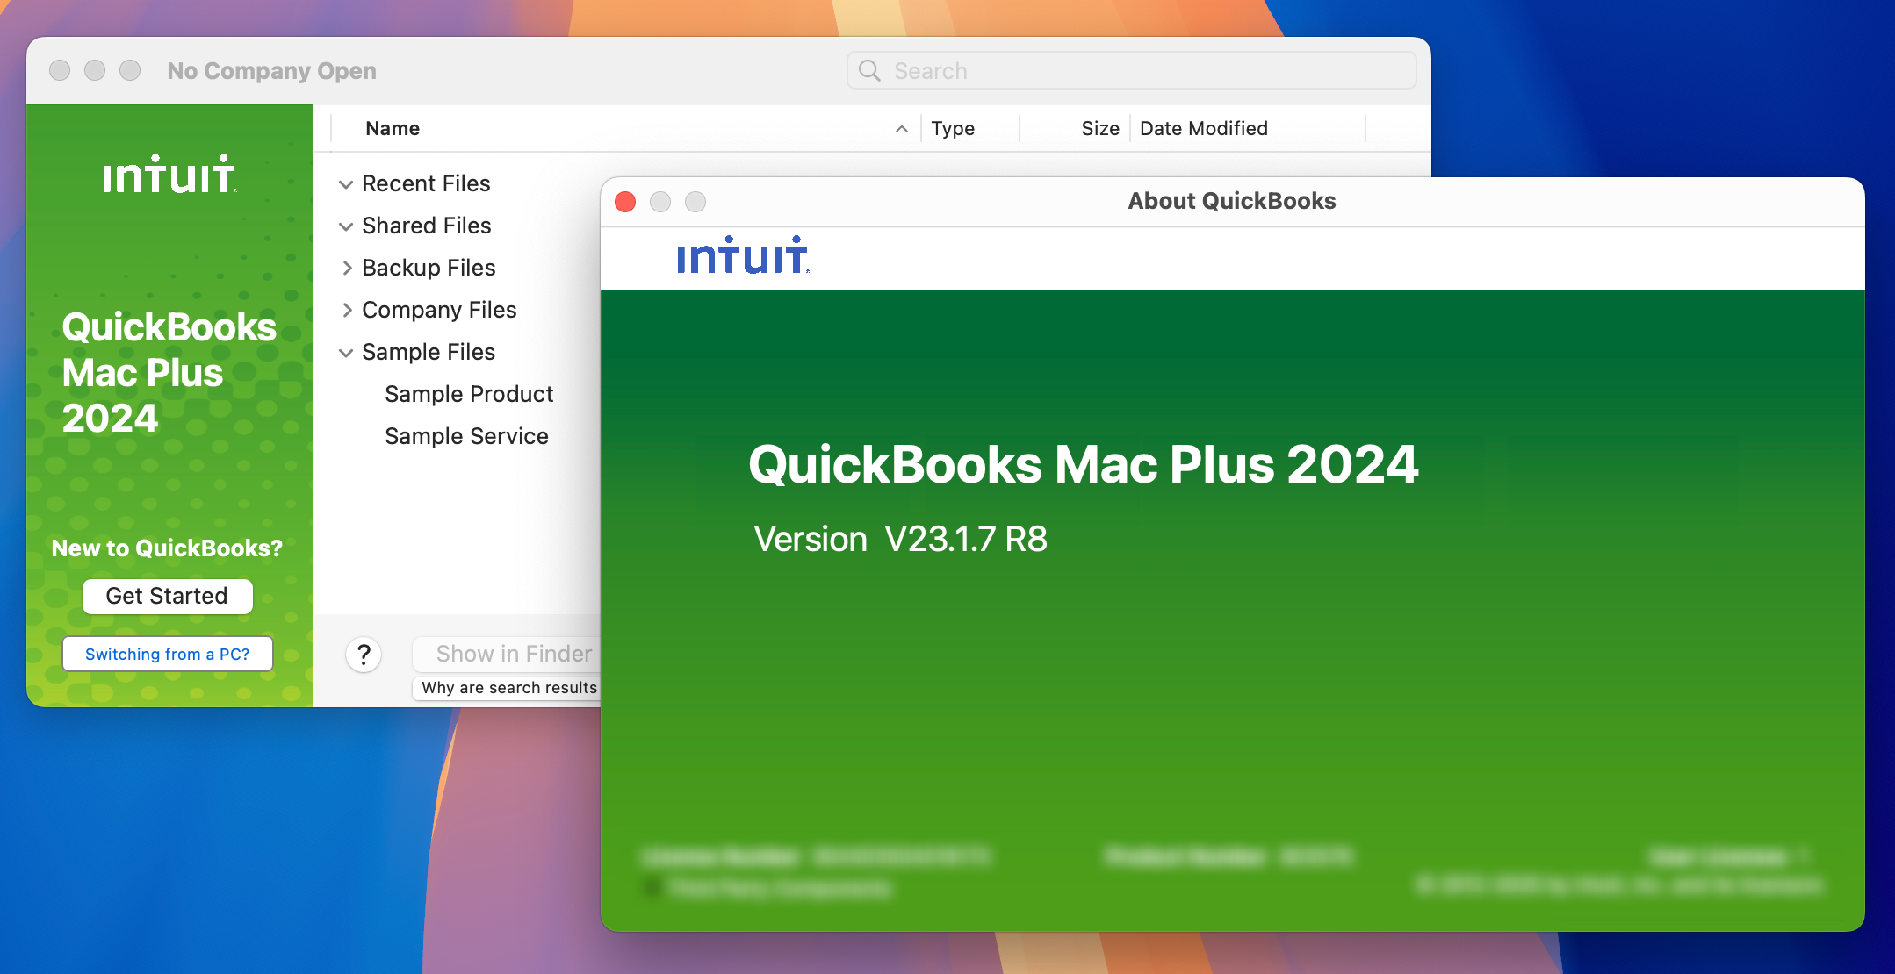The width and height of the screenshot is (1895, 974).
Task: Close the About QuickBooks window
Action: (x=625, y=202)
